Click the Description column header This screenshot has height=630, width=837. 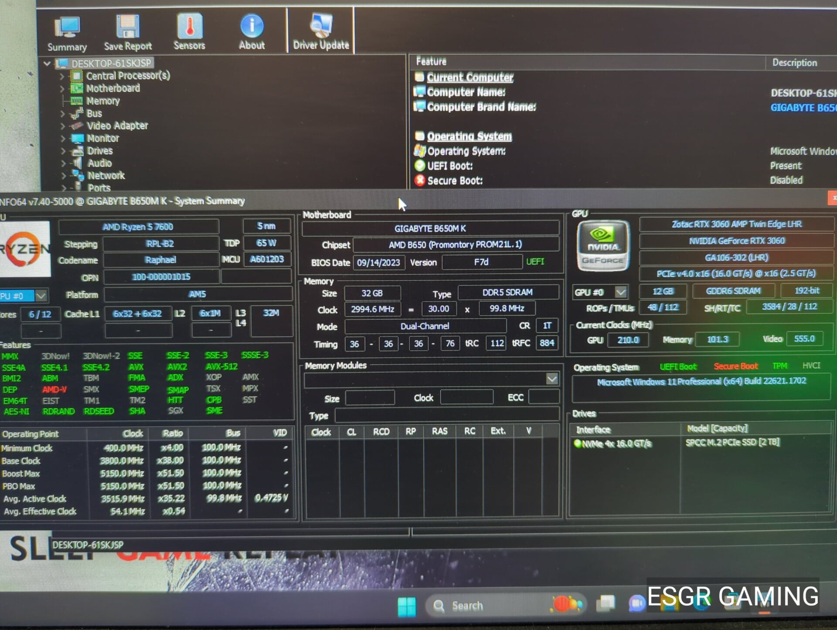794,63
